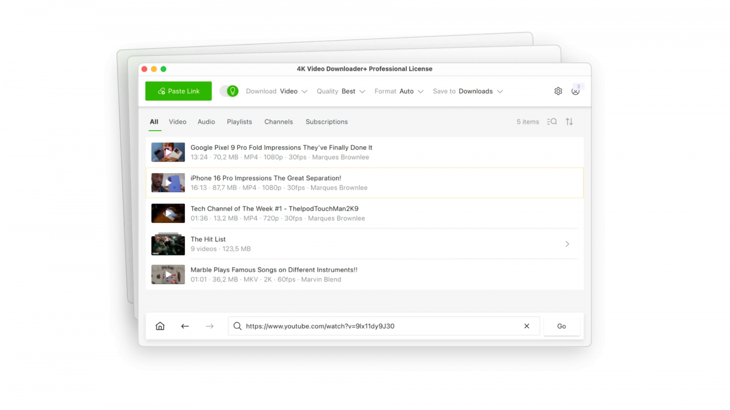730x410 pixels.
Task: Play the Tech Channel of The Week thumbnail
Action: (x=168, y=213)
